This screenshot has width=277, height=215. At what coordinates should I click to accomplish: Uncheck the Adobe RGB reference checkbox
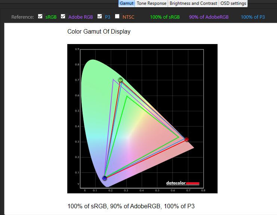tap(63, 16)
